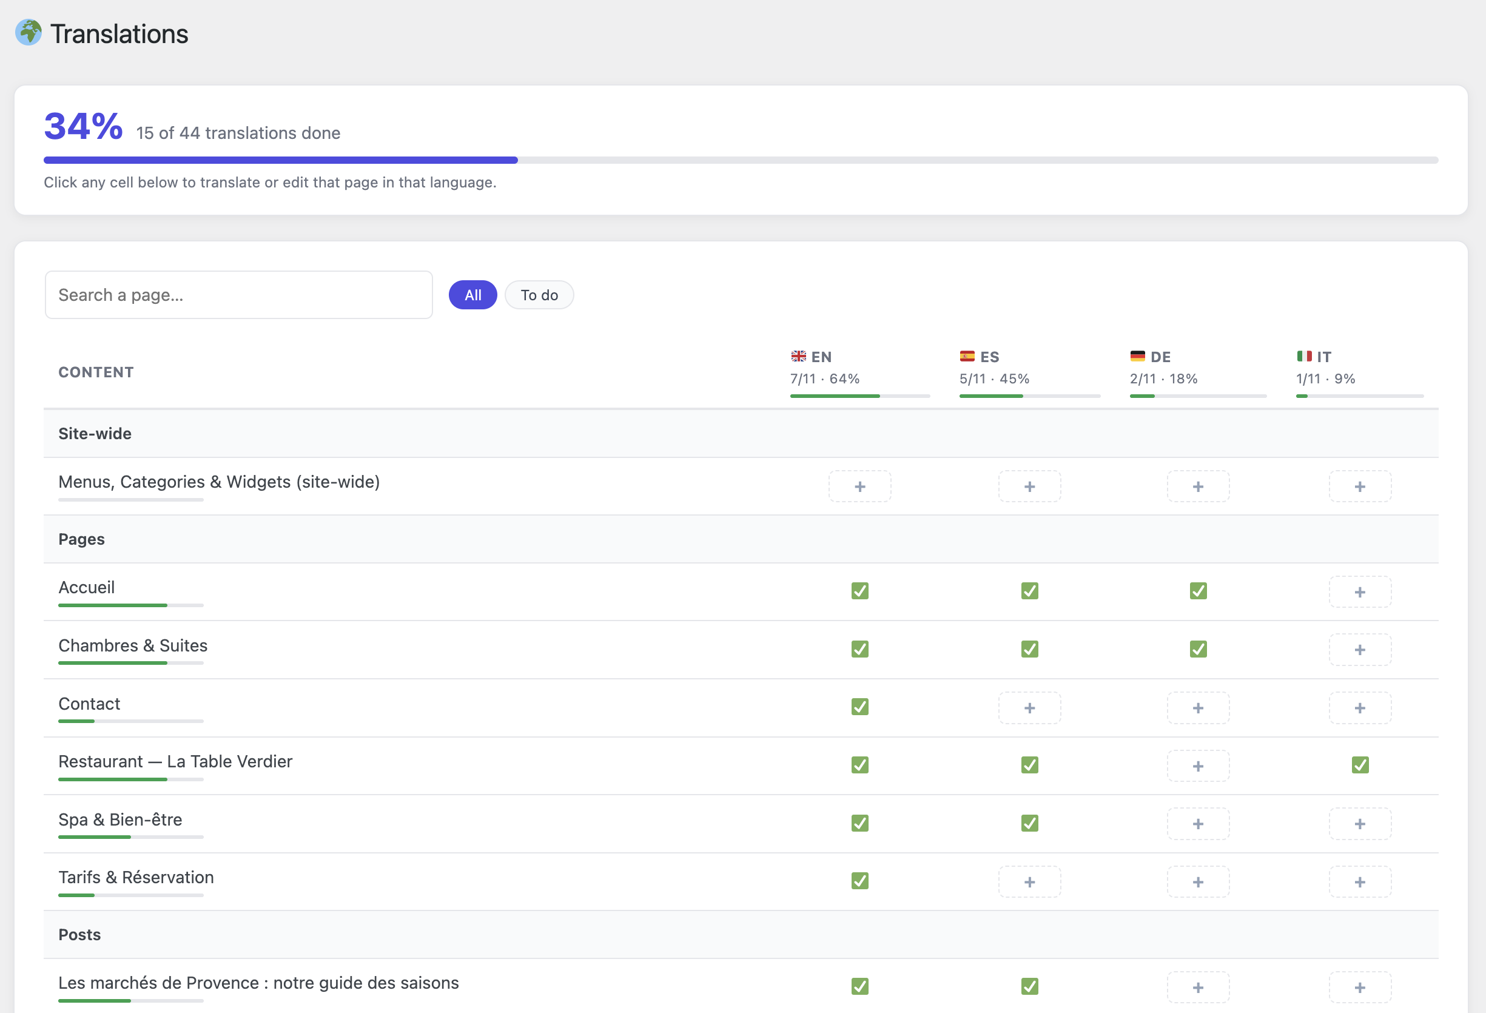
Task: Add ES translation for Menus, Categories & Widgets
Action: point(1029,486)
